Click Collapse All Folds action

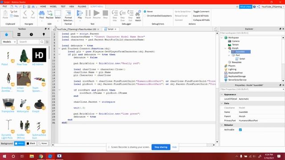click(x=201, y=20)
